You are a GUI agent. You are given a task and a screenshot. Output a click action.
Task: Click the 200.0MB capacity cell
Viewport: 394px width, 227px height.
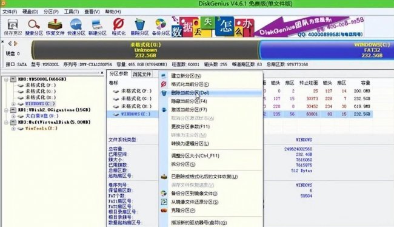coord(362,91)
